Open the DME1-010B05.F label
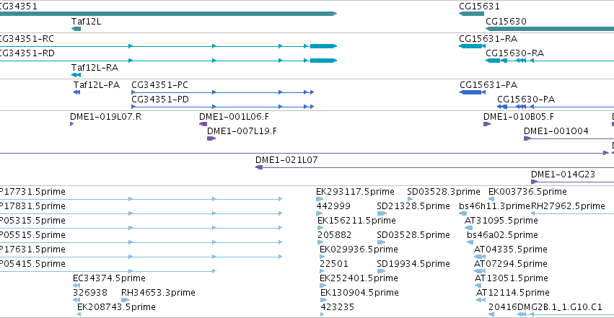 pos(519,117)
